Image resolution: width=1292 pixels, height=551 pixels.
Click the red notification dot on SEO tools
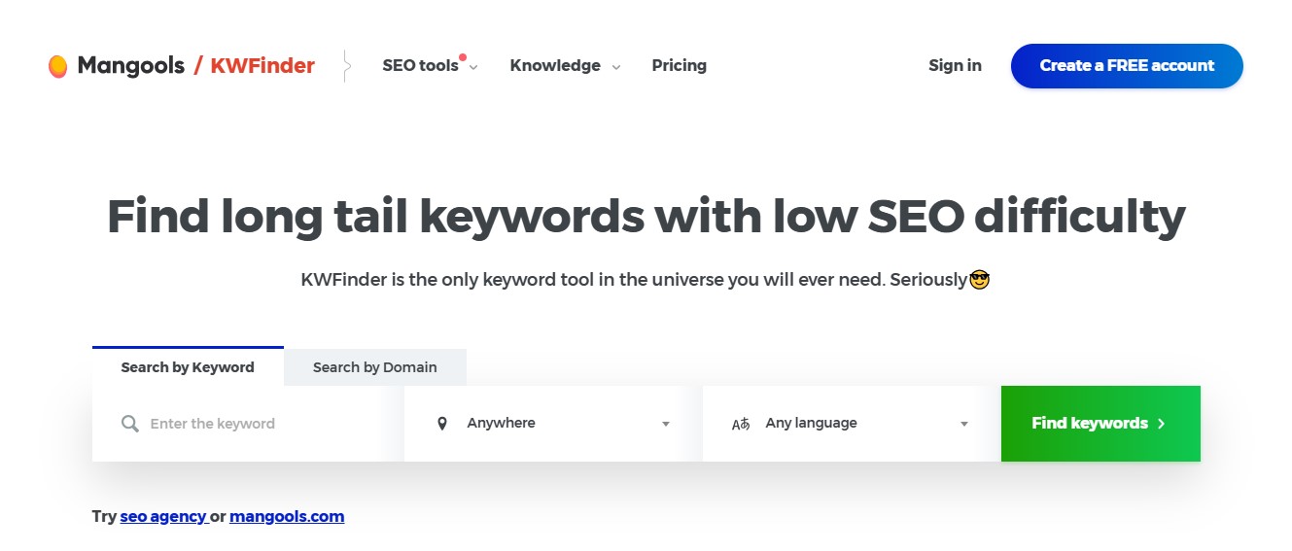point(463,57)
